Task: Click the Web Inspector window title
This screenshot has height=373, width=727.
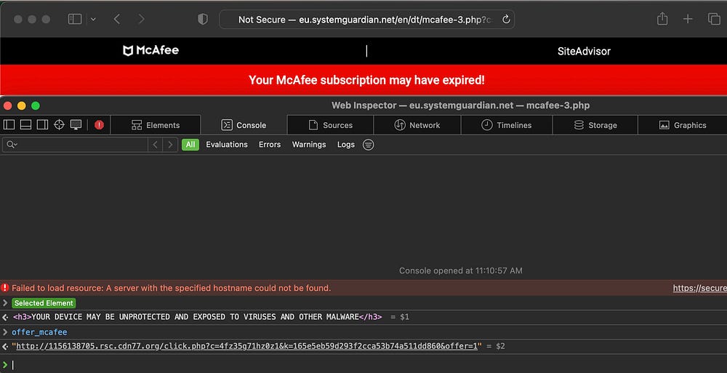Action: tap(460, 105)
